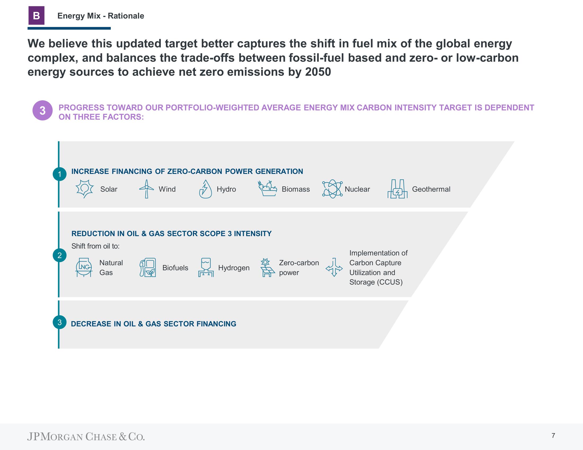Click the 'Wind' label
The height and width of the screenshot is (450, 583).
167,189
